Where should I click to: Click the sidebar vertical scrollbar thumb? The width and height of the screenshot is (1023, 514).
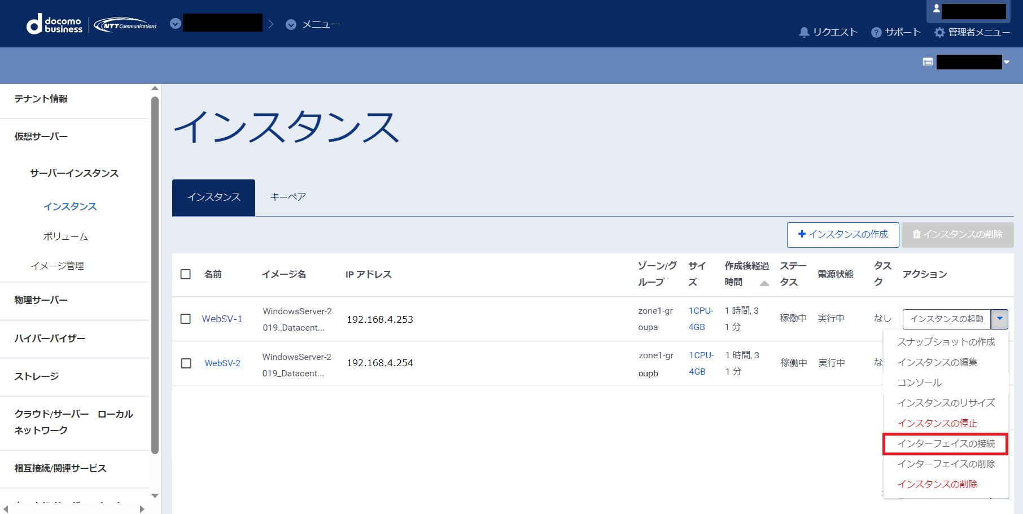(155, 275)
